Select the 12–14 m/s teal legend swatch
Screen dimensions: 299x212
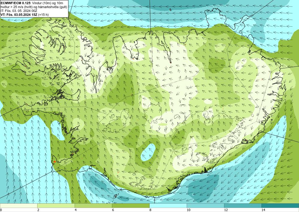tap(243, 206)
